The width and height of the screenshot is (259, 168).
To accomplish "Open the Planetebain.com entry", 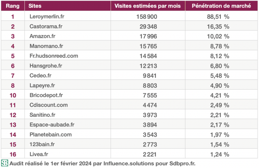I will coord(50,135).
